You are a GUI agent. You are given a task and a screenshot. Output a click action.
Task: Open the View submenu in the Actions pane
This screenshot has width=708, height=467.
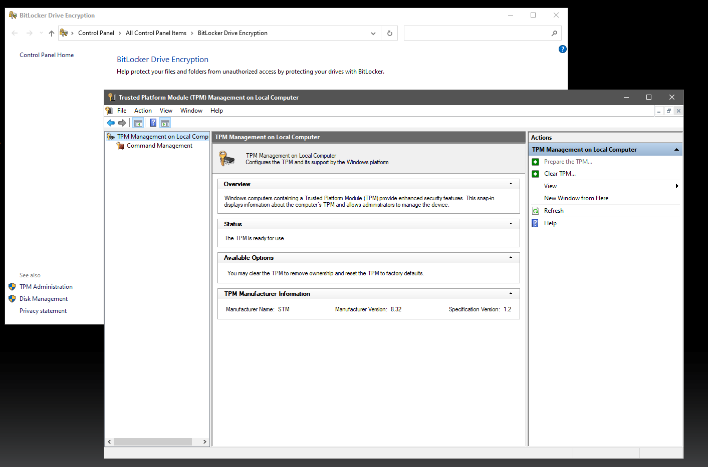tap(606, 186)
